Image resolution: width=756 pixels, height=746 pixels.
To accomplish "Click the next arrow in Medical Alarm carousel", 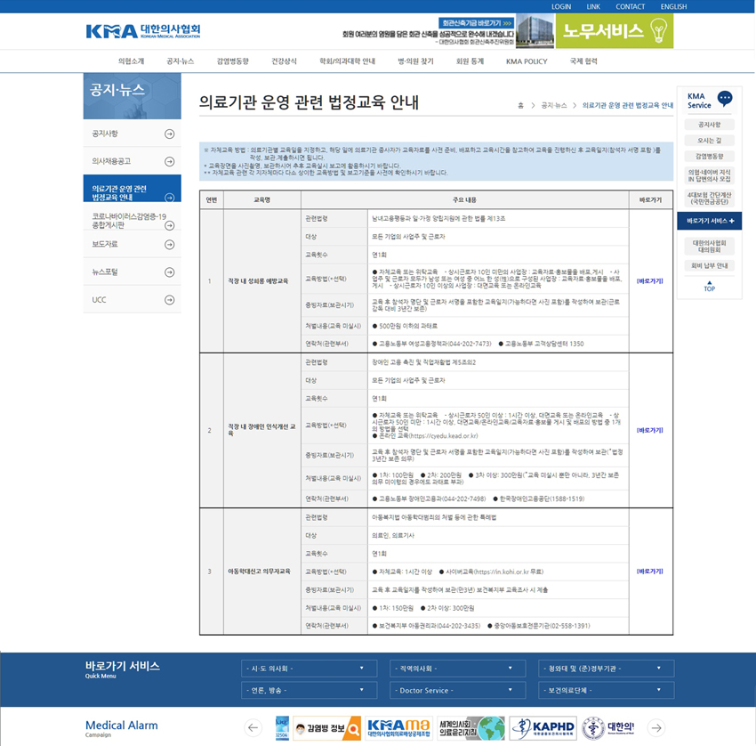I will tap(656, 728).
